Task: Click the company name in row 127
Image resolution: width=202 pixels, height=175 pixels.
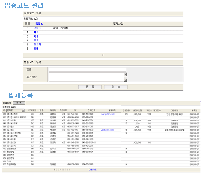Action: [x=12, y=164]
